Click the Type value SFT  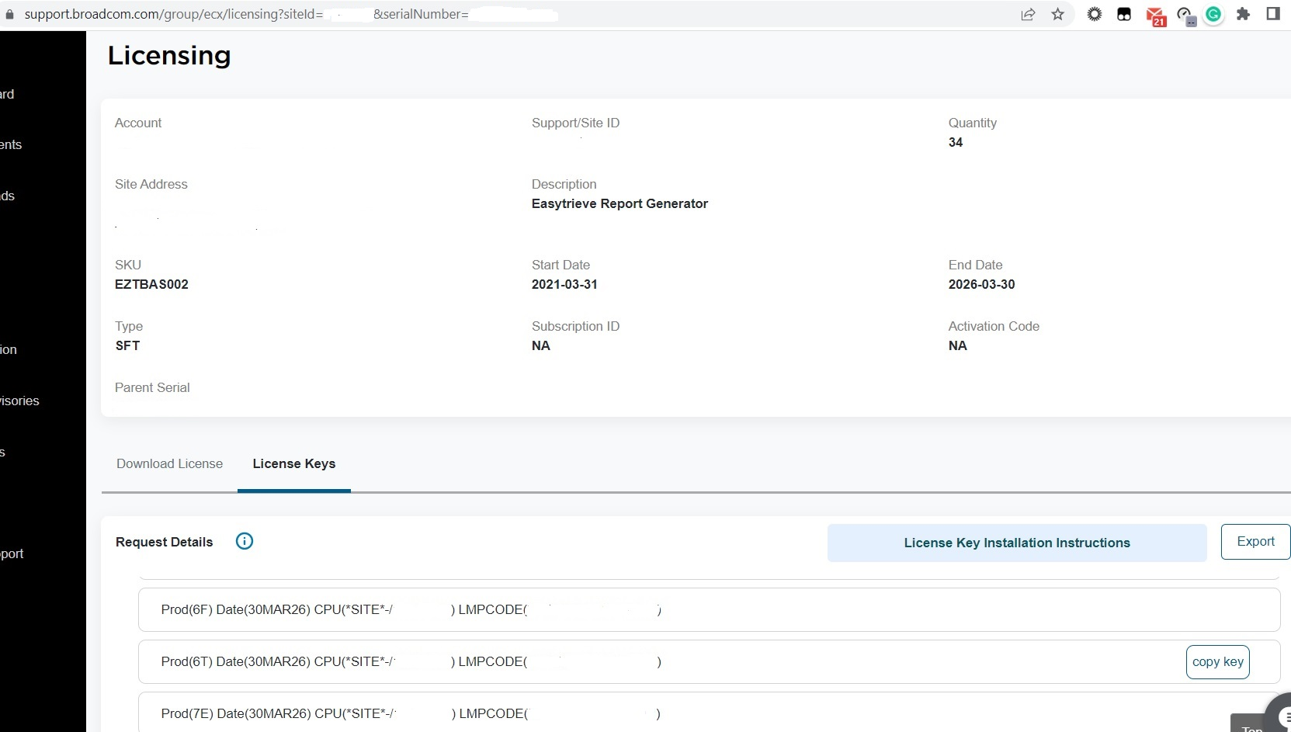tap(127, 345)
